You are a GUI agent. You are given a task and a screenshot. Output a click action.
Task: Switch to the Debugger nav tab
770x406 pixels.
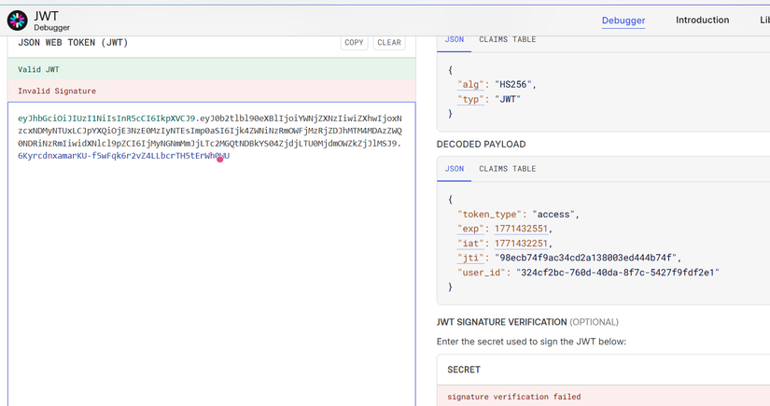623,21
